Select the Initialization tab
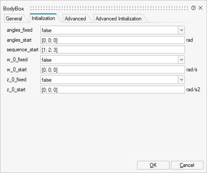 pyautogui.click(x=43, y=18)
